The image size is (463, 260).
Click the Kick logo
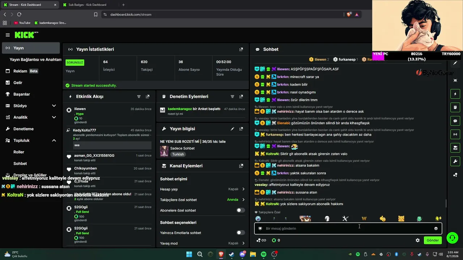pyautogui.click(x=26, y=35)
